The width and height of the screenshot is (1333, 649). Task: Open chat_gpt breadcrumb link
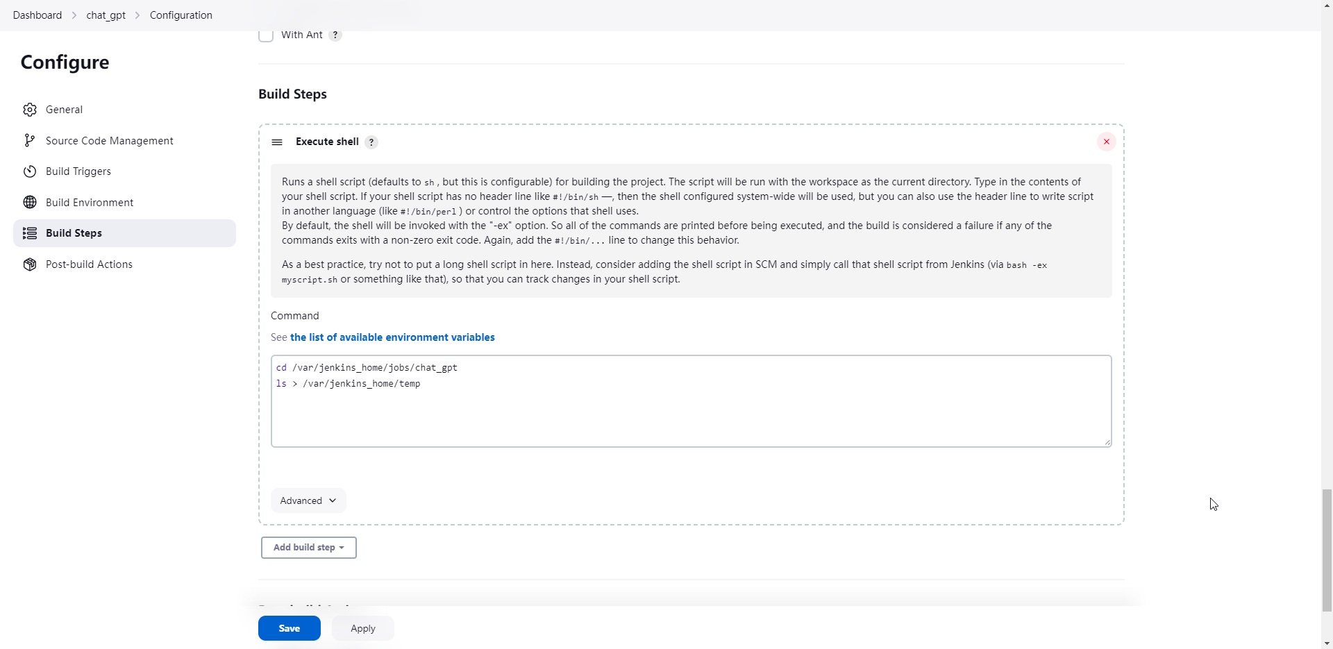(x=106, y=15)
